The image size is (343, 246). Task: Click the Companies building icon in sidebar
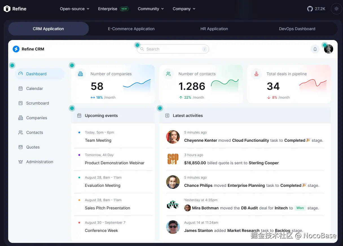click(x=21, y=118)
